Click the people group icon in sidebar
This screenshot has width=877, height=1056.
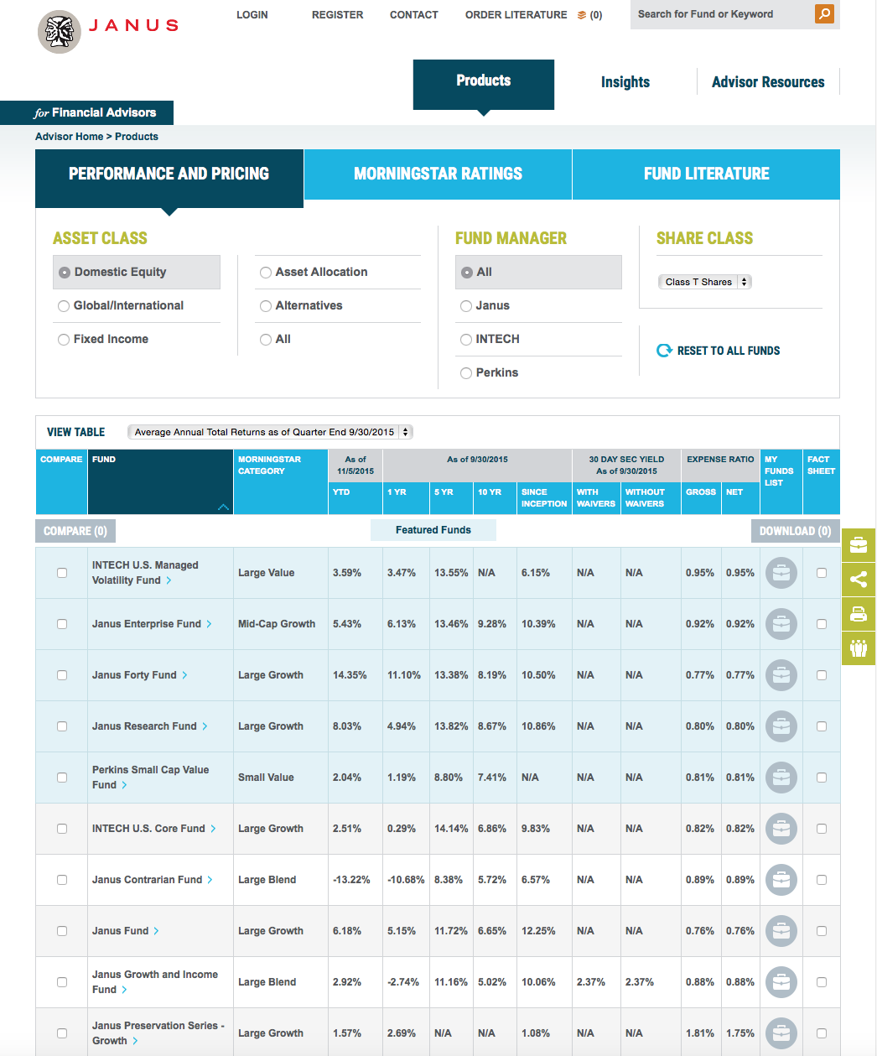(x=859, y=648)
